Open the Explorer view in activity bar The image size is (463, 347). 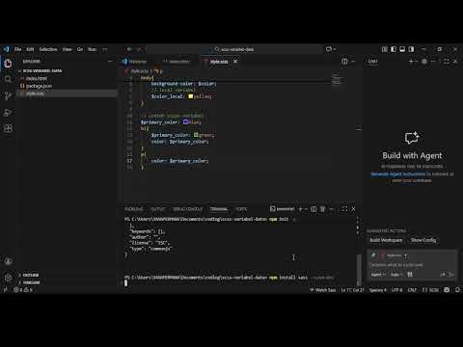8,64
